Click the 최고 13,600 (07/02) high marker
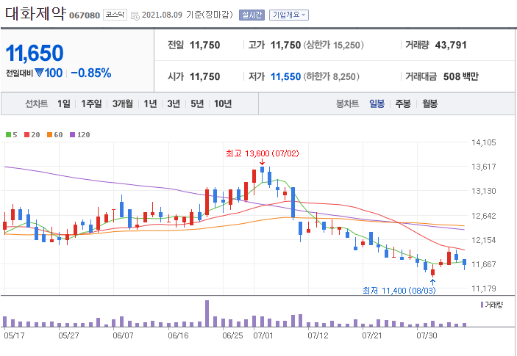Viewport: 517px width, 356px height. click(262, 153)
